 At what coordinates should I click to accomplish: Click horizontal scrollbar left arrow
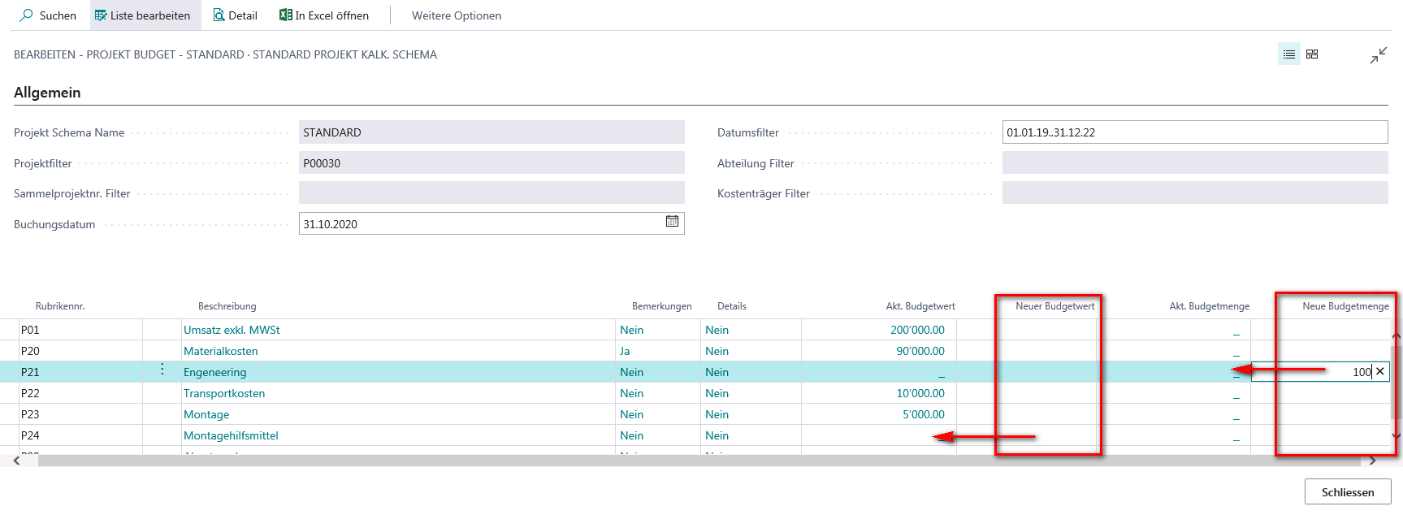[16, 461]
